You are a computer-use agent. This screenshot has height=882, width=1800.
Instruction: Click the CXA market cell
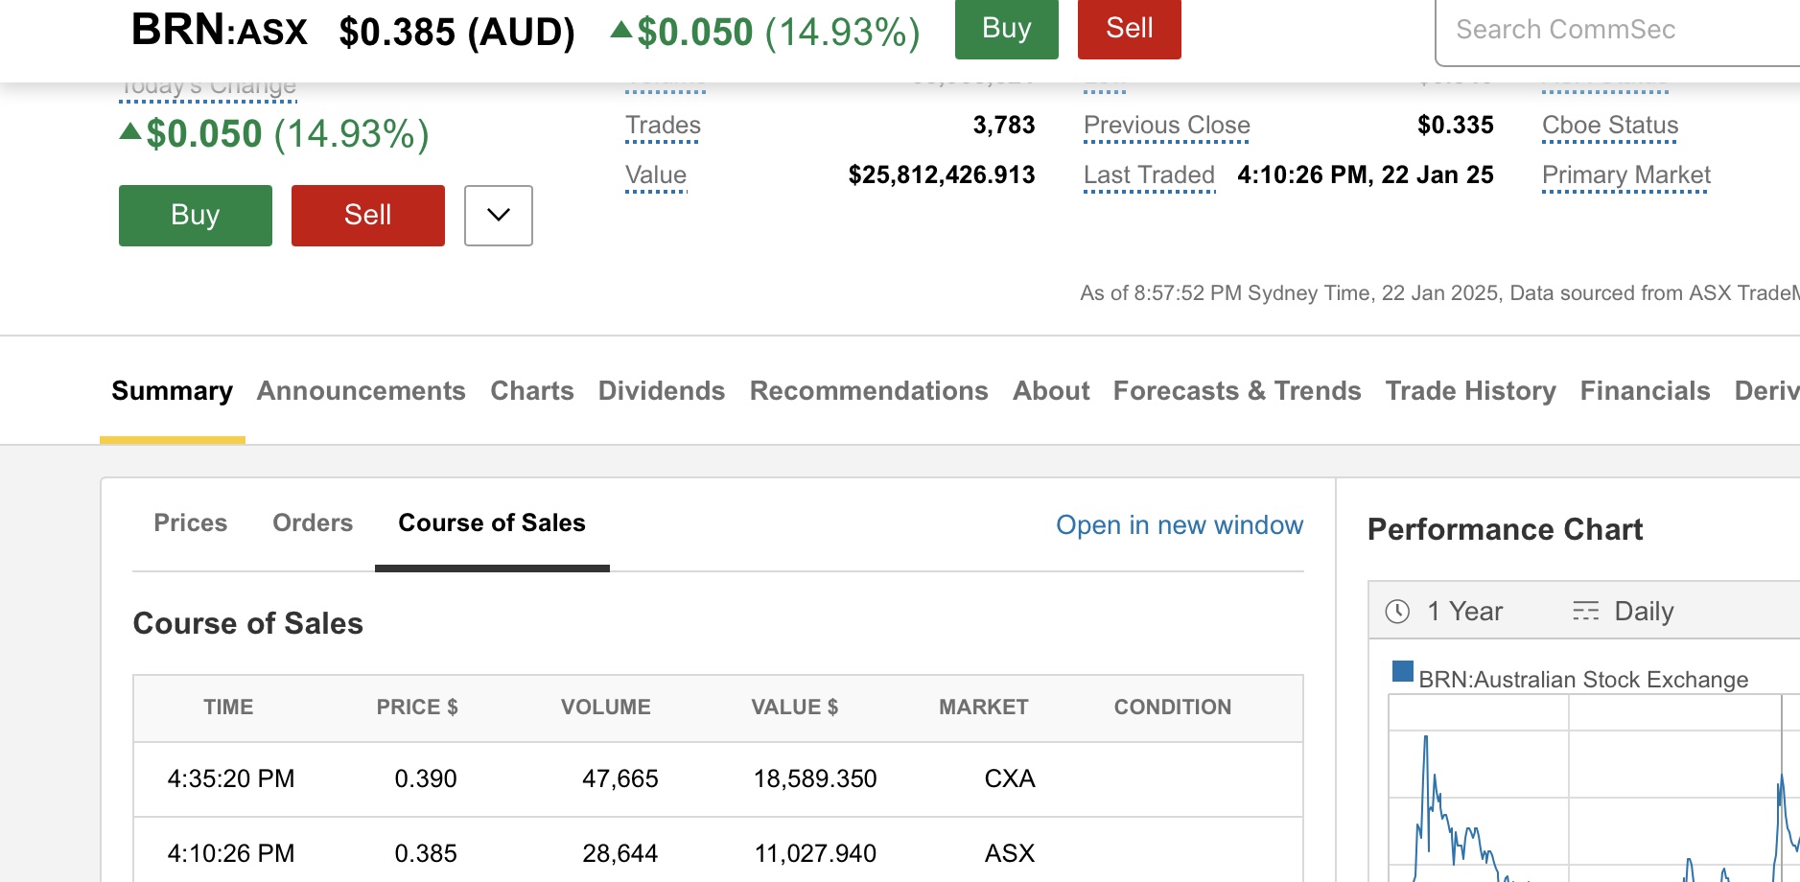[x=1010, y=778]
